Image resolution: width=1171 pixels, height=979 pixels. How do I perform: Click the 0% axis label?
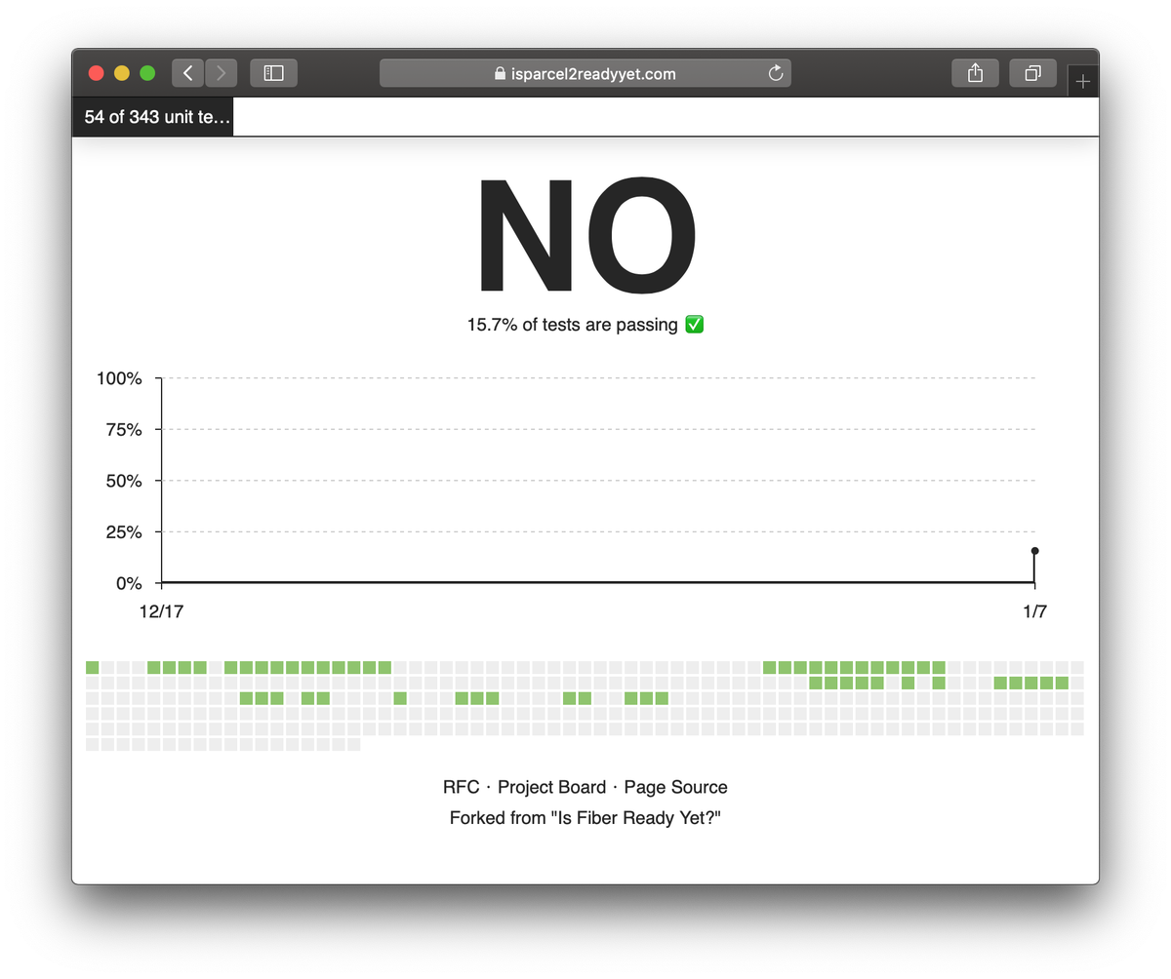[x=129, y=583]
